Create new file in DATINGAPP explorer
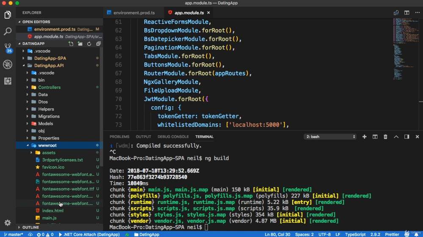423x237 pixels. tap(71, 44)
